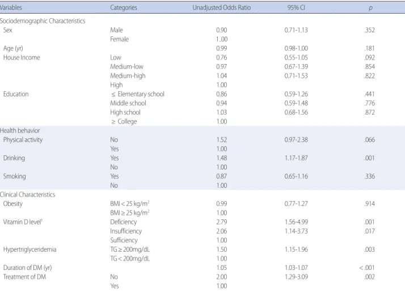Select the 'Male' category cell
405x292 pixels.
pos(116,30)
